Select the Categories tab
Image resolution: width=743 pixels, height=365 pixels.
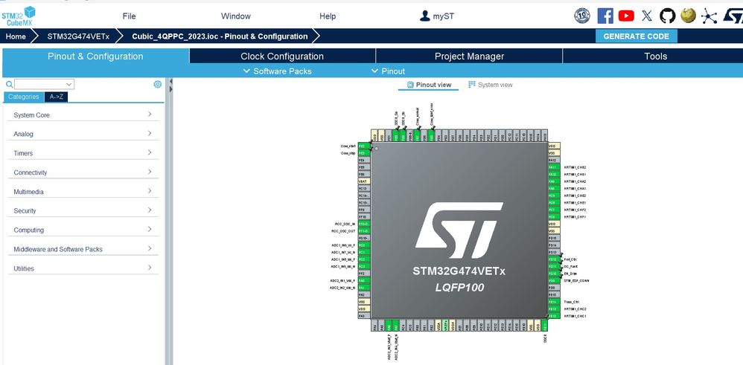(24, 97)
